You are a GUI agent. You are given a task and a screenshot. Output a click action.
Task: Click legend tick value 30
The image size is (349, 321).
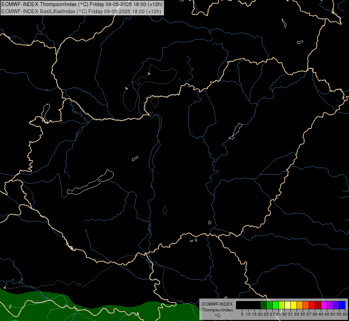click(x=284, y=314)
